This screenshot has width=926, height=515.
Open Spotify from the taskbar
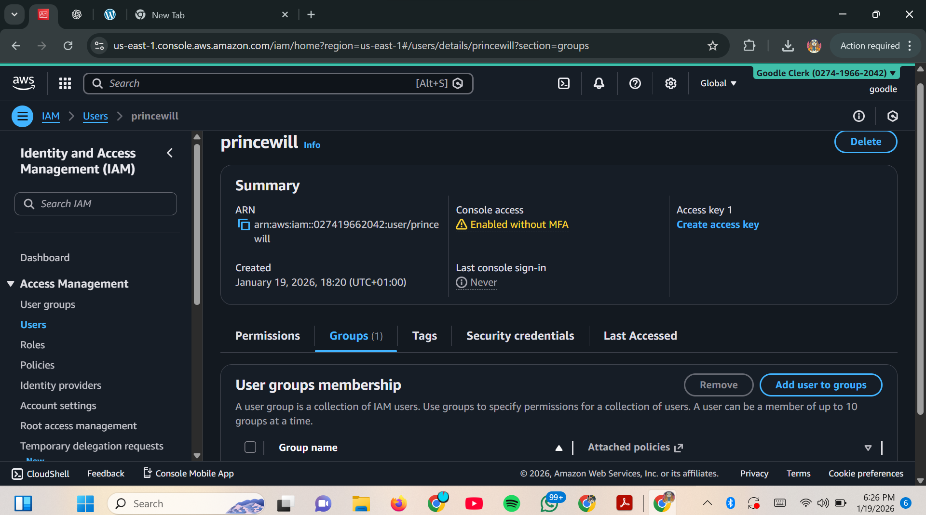(x=512, y=503)
